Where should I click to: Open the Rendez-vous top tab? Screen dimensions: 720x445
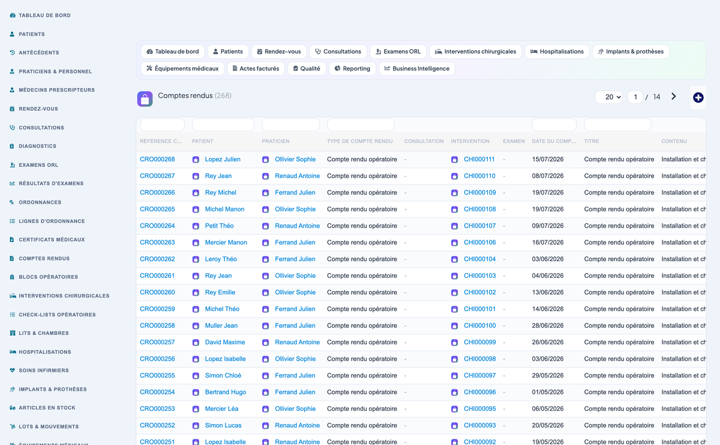click(x=279, y=52)
